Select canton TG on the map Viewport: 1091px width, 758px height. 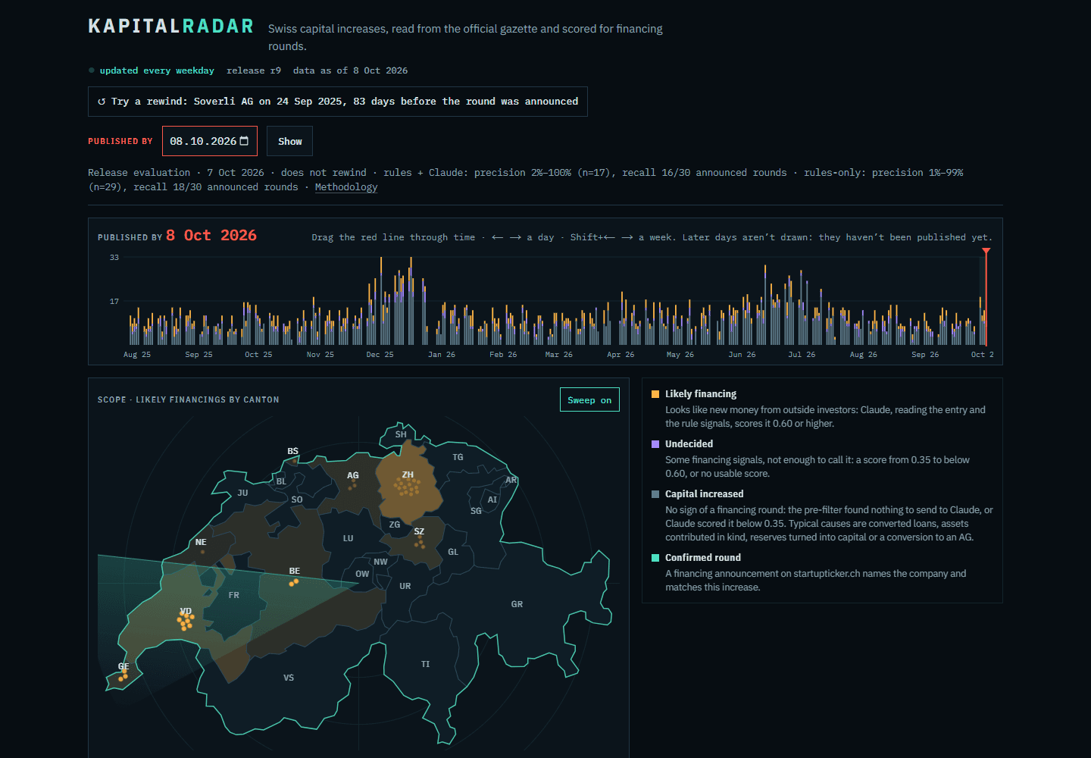click(x=458, y=457)
